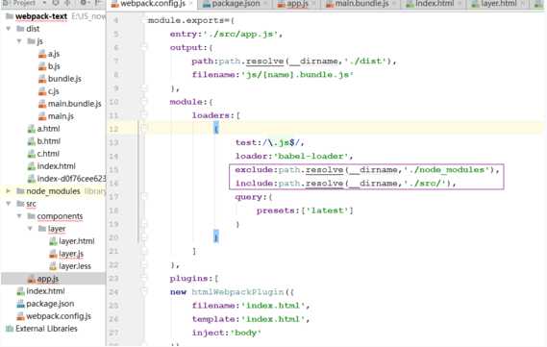Collapse the dist folder arrow
547x347 pixels.
[x=9, y=29]
